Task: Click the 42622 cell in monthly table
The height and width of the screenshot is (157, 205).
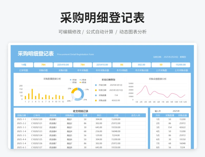Action: pos(182,127)
